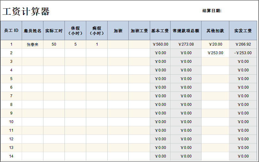
Task: Select the 其他扣款 column header
Action: 215,31
